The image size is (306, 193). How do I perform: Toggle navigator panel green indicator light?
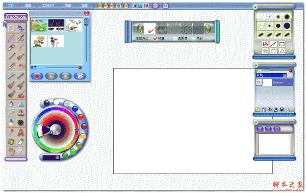(256, 122)
